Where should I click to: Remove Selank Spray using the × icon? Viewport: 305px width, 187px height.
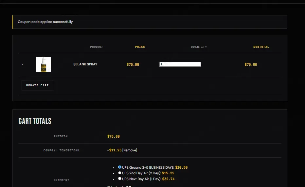23,64
